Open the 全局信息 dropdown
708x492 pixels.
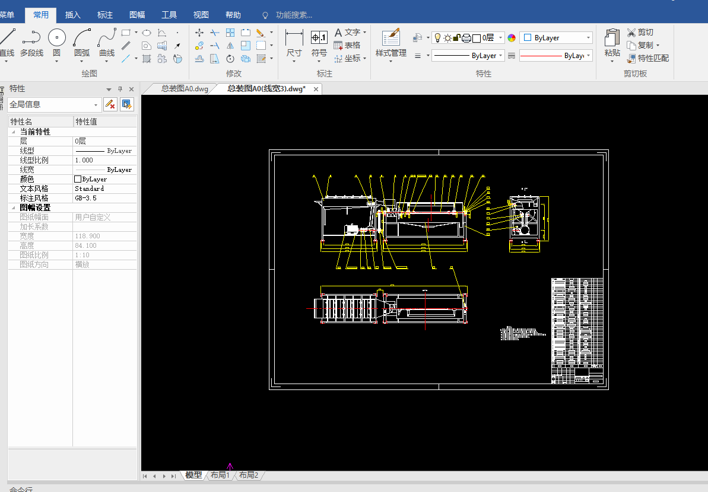point(96,105)
